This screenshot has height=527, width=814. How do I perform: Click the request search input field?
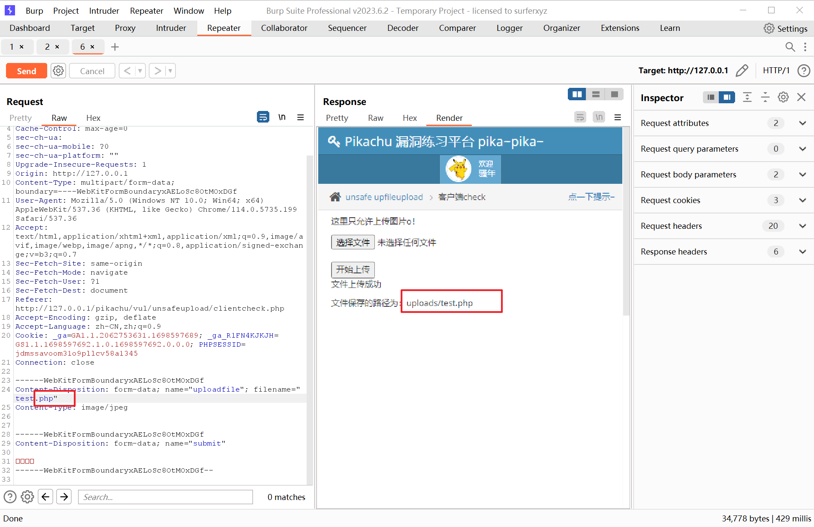click(165, 497)
